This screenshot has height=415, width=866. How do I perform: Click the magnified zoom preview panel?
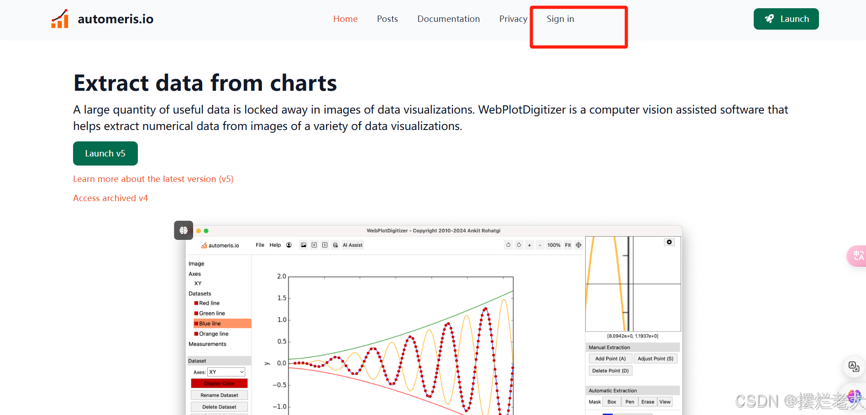point(633,284)
